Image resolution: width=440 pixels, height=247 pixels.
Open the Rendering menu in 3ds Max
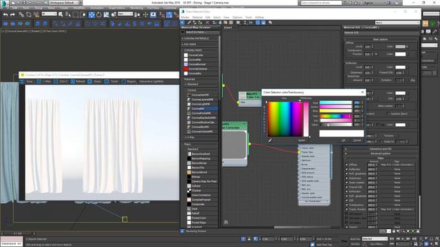(137, 8)
